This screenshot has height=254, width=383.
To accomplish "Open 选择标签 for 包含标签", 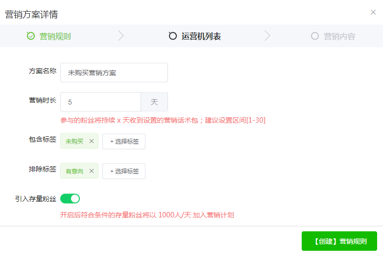I will click(124, 141).
